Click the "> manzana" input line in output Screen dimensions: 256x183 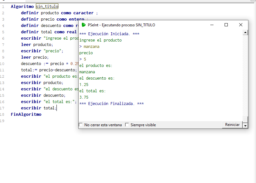(89, 47)
